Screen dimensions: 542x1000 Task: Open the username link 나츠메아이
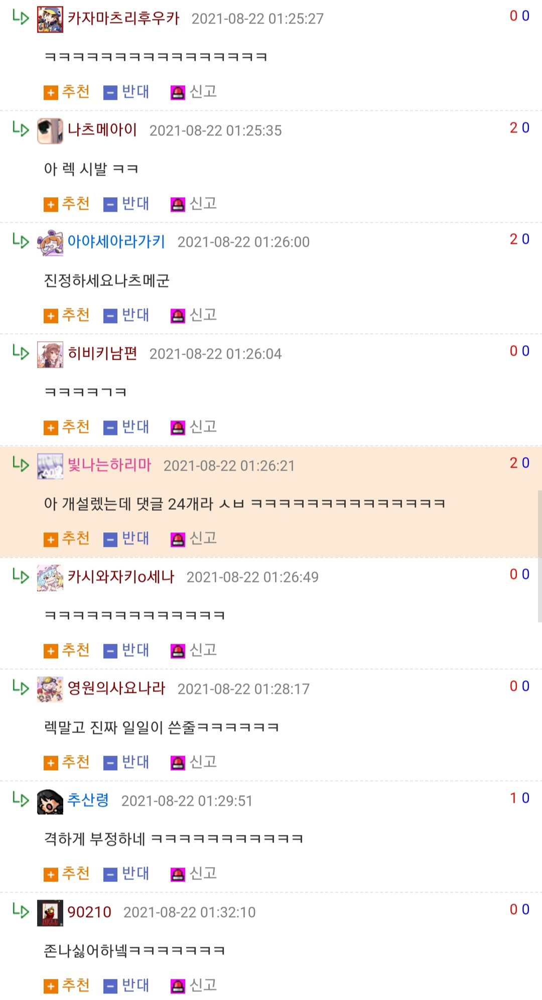click(102, 130)
